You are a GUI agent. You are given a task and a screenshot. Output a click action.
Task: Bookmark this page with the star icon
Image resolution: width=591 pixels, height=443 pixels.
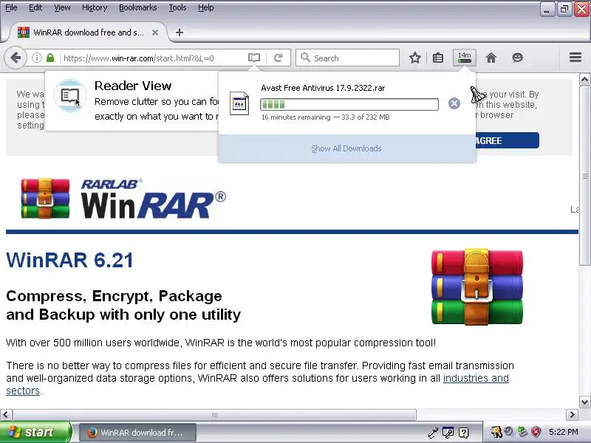click(x=415, y=58)
